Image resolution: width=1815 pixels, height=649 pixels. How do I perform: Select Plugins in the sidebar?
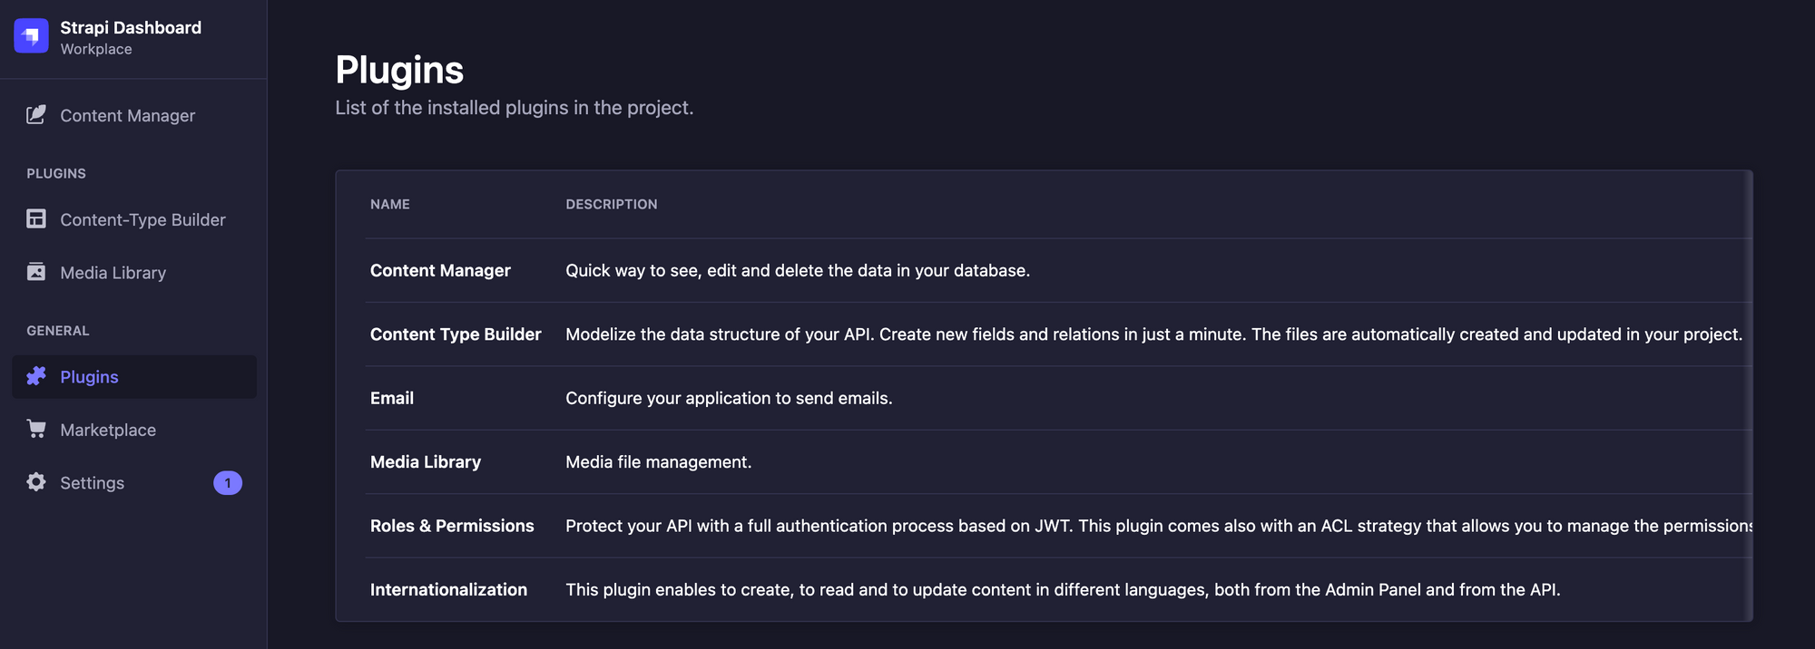(x=134, y=376)
